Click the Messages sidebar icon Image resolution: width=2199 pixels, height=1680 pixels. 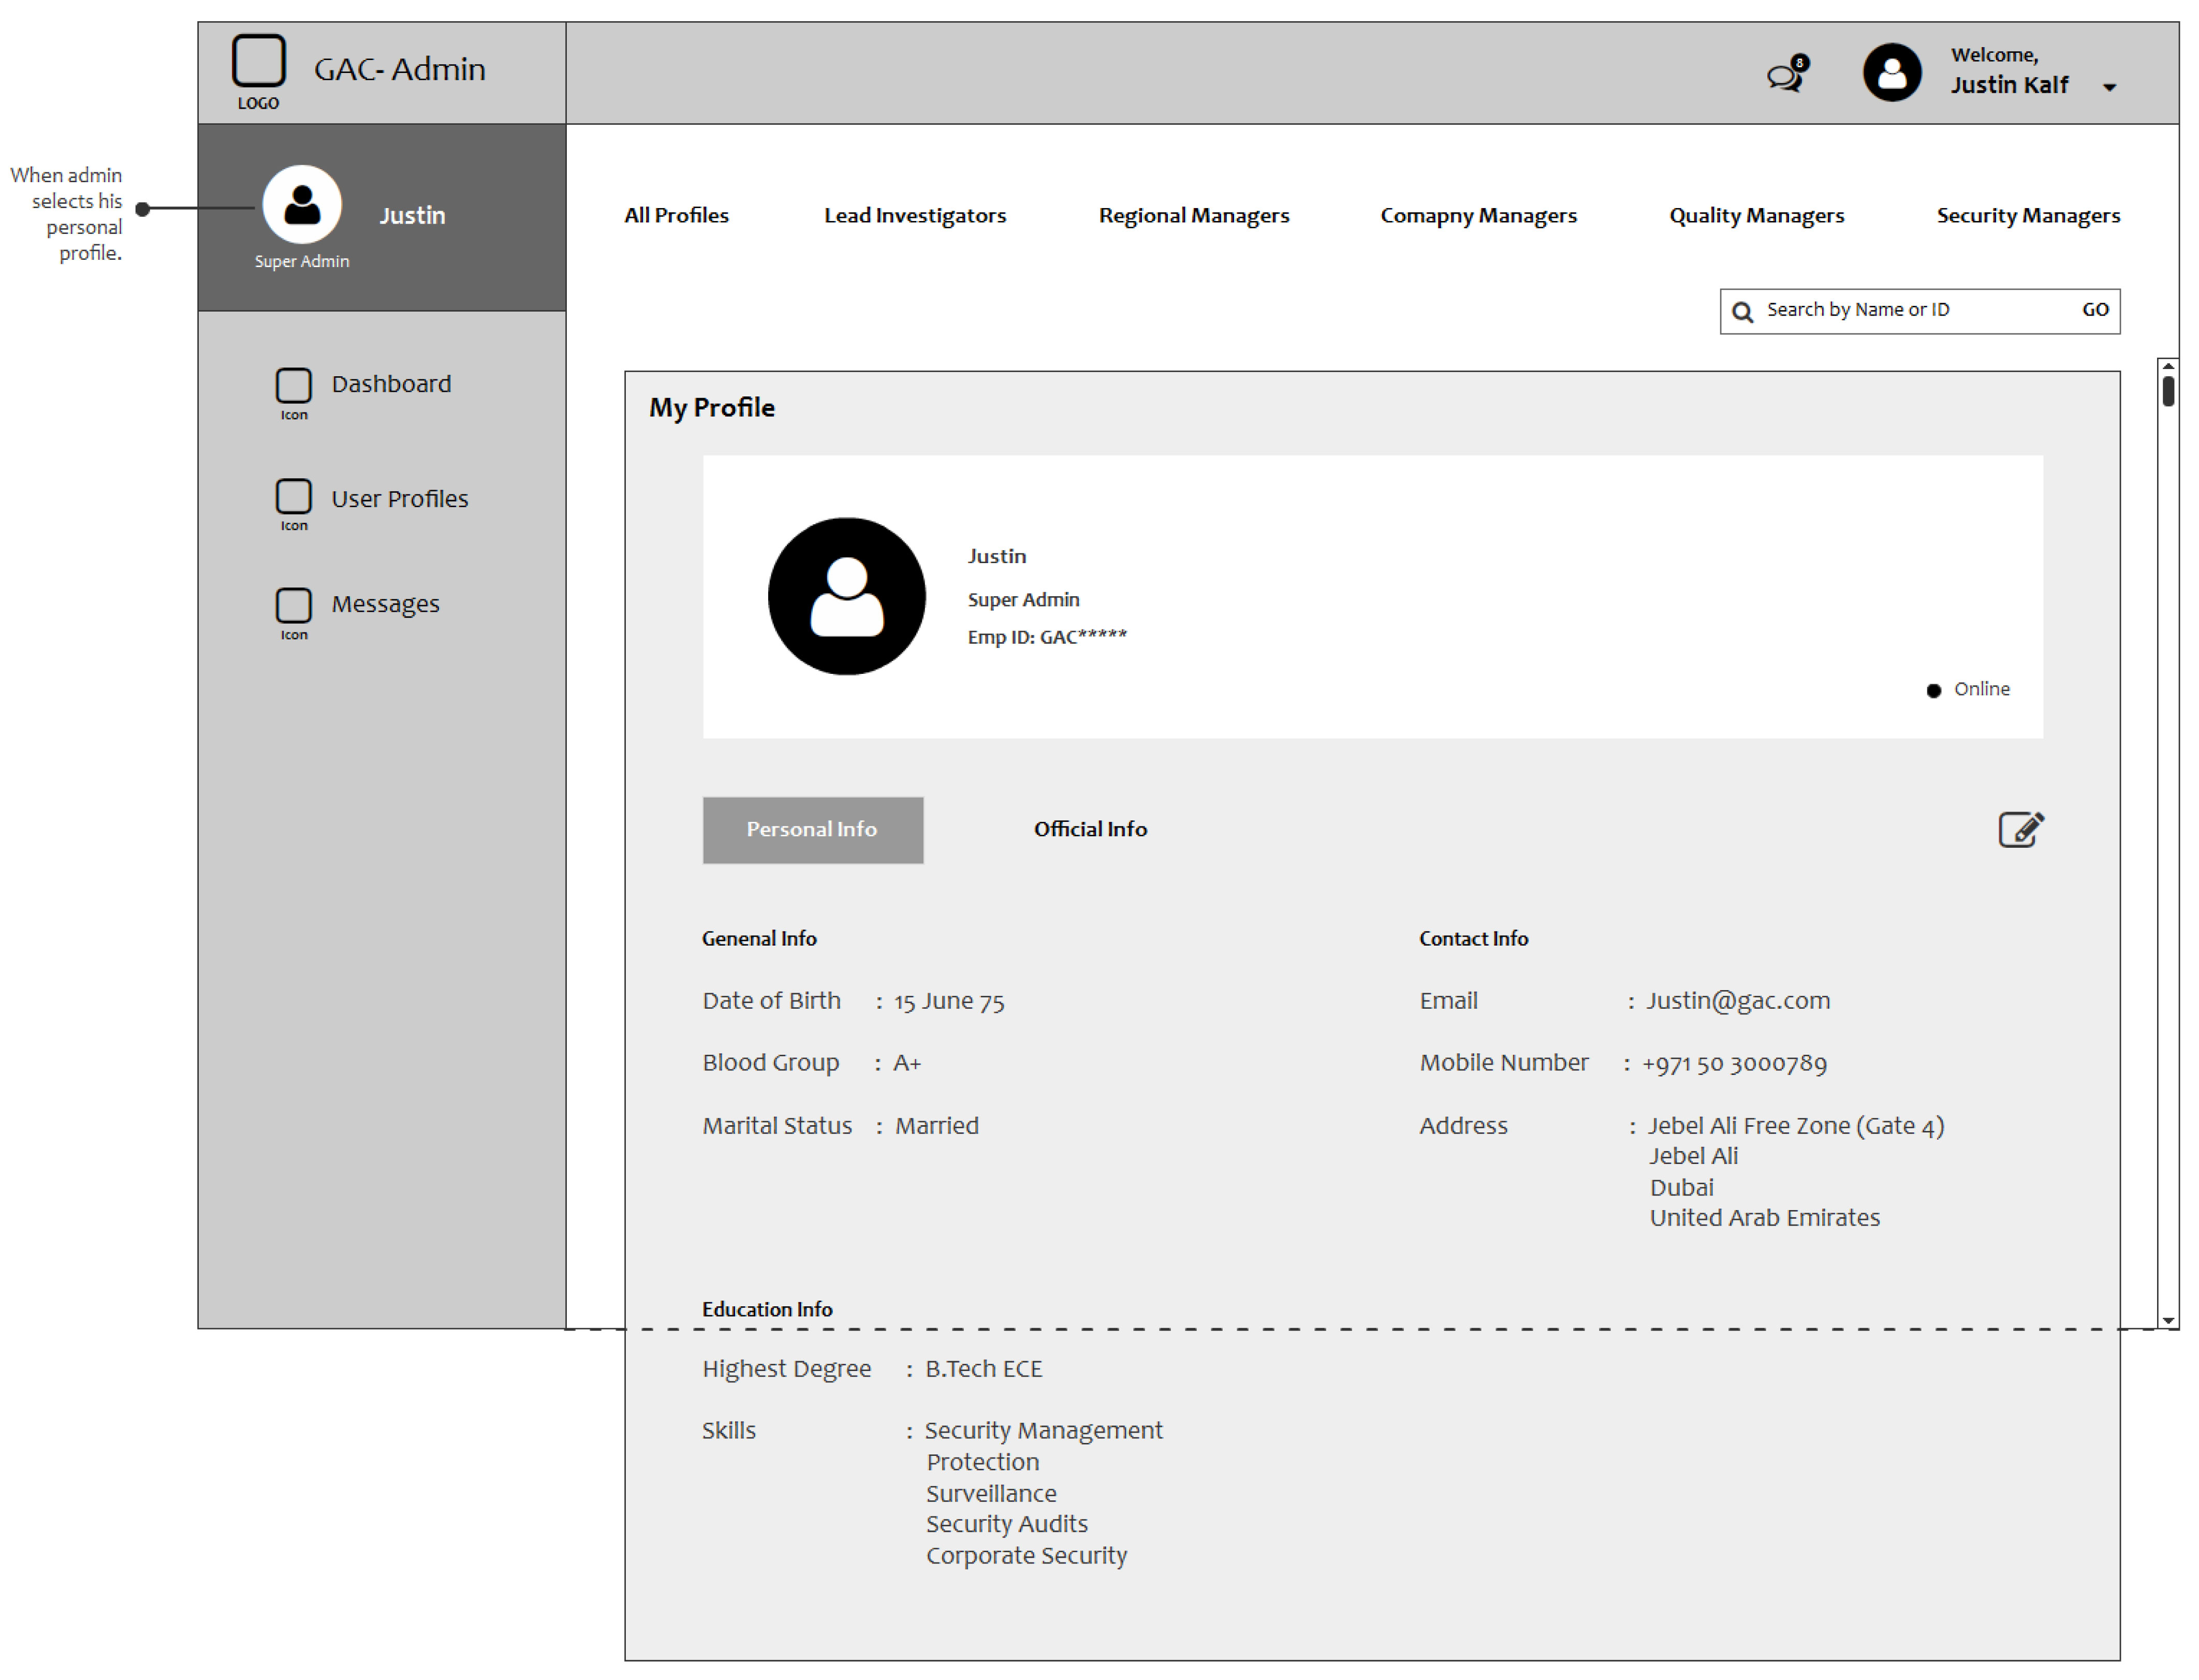coord(293,605)
